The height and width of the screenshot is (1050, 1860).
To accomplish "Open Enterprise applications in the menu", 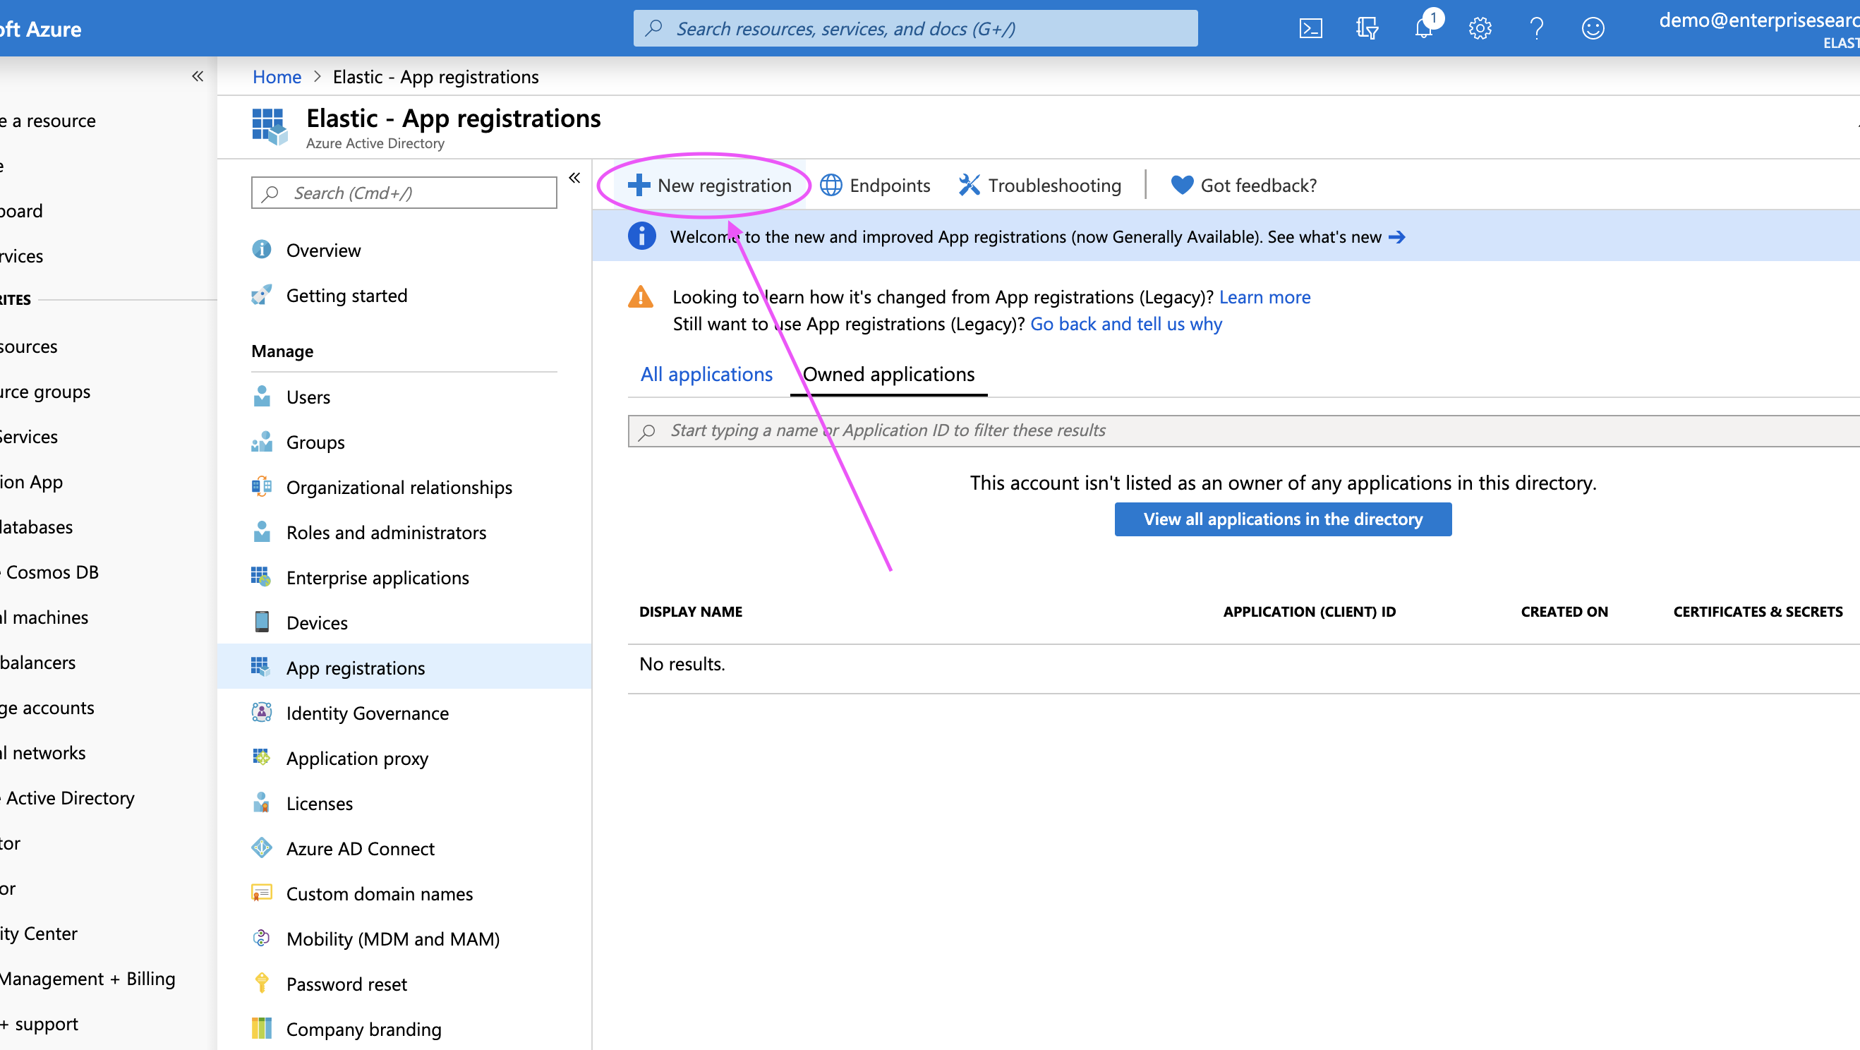I will tap(377, 578).
